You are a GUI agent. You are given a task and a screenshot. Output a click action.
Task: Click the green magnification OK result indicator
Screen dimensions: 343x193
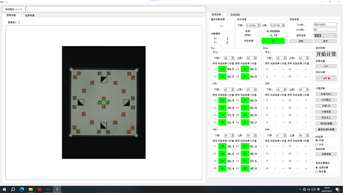273,40
